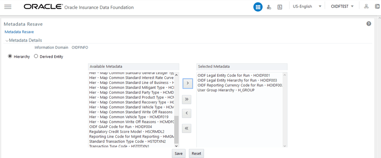Select Hier - Map Common Standard Write Off Reasons
381x158 pixels.
tap(131, 112)
